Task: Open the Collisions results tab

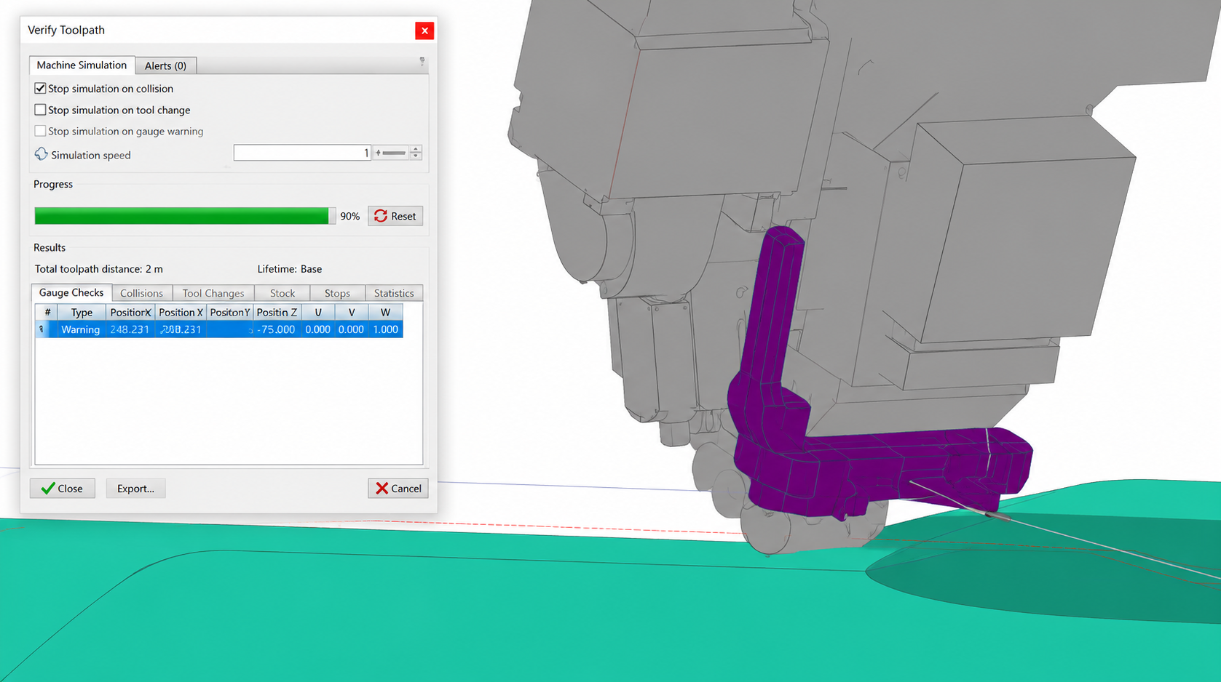Action: pyautogui.click(x=141, y=293)
